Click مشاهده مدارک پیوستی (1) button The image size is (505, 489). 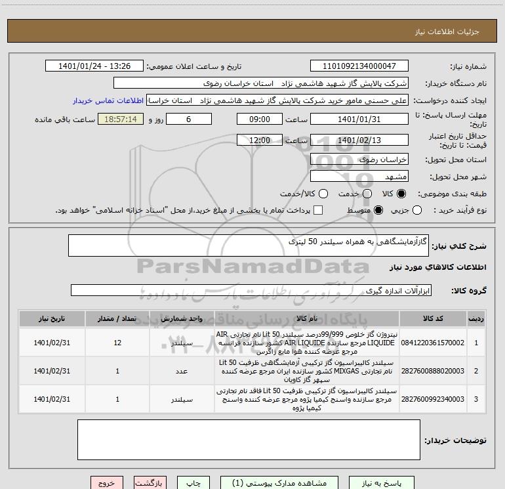point(279,483)
